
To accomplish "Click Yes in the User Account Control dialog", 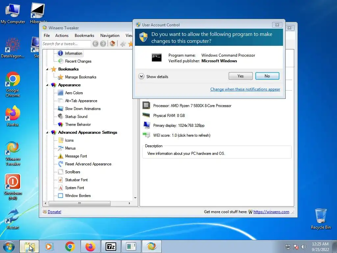I will coord(241,76).
